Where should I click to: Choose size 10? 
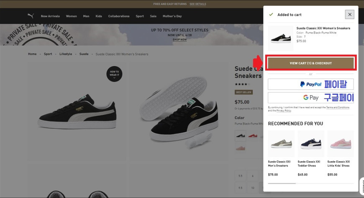point(253,188)
